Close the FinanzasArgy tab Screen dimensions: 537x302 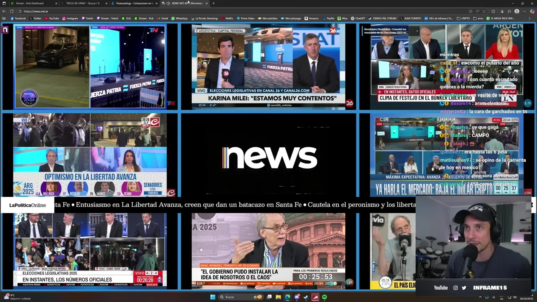click(156, 3)
